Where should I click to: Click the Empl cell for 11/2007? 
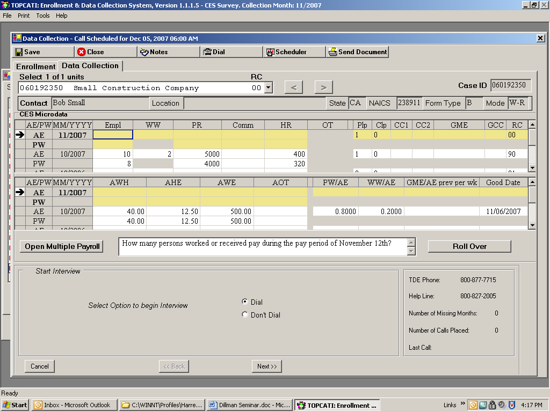113,135
